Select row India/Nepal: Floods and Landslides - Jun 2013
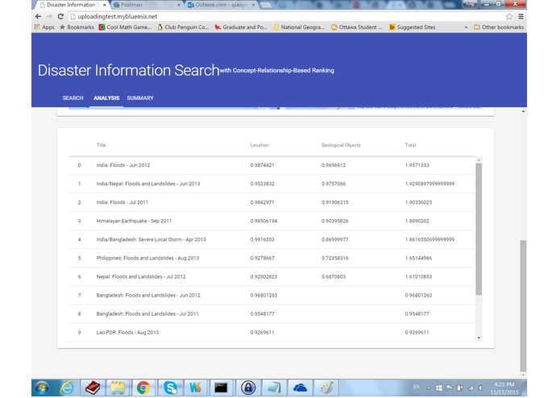560x398 pixels. pos(272,184)
